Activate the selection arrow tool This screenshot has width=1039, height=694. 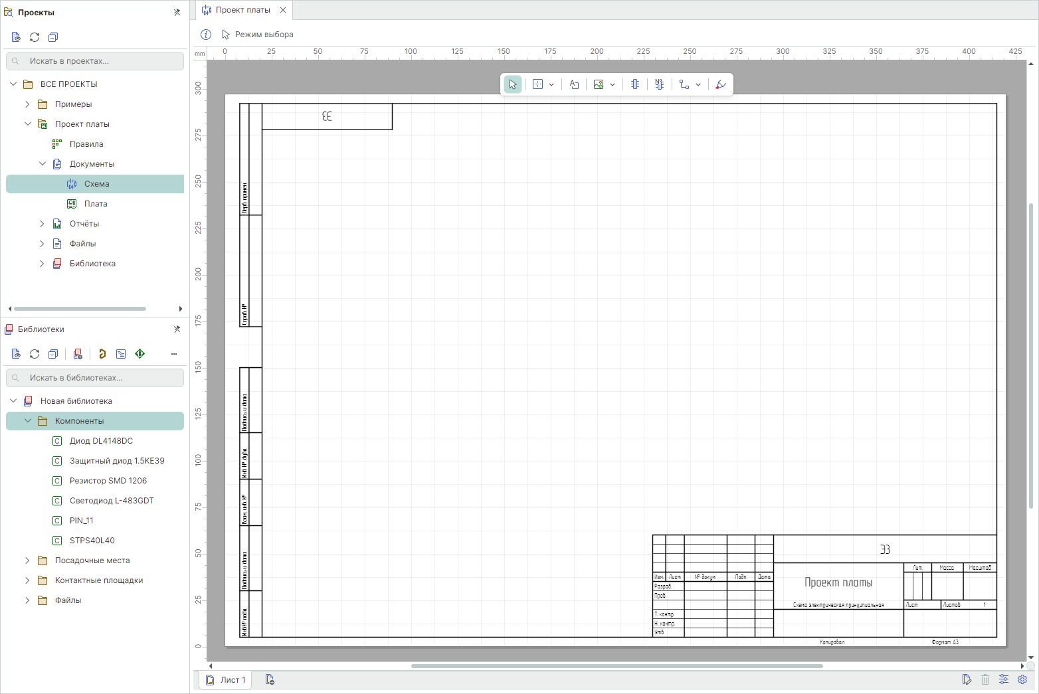tap(512, 84)
